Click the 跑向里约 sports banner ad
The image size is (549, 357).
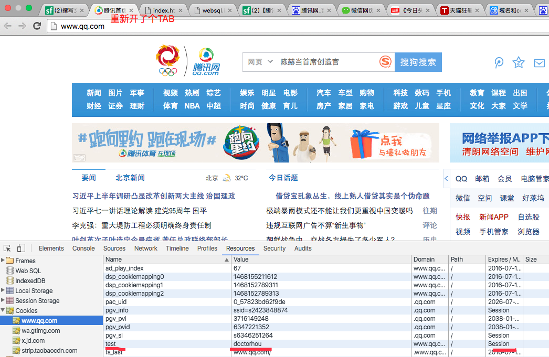tap(256, 143)
